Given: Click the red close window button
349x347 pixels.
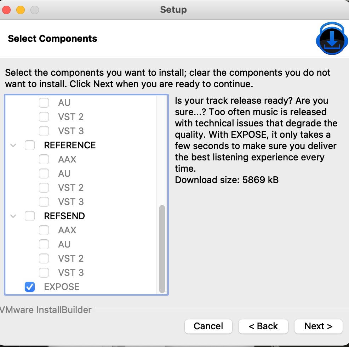Looking at the screenshot, I should (x=6, y=10).
